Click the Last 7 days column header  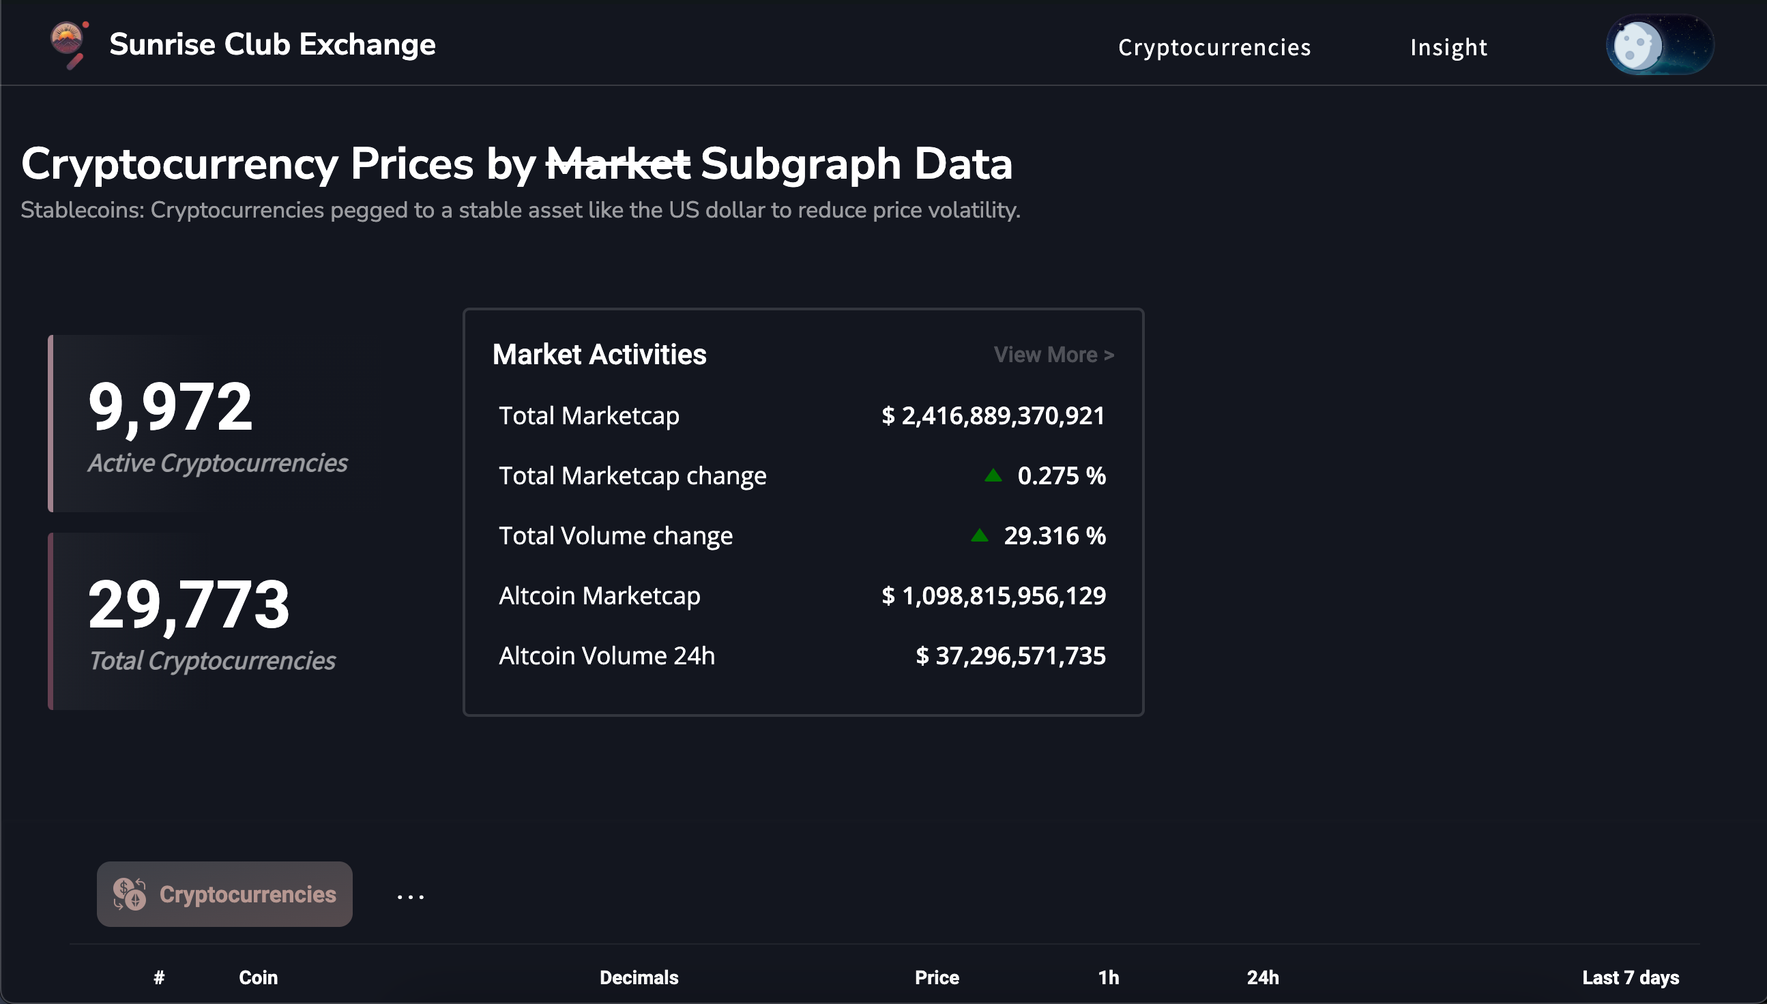tap(1630, 977)
